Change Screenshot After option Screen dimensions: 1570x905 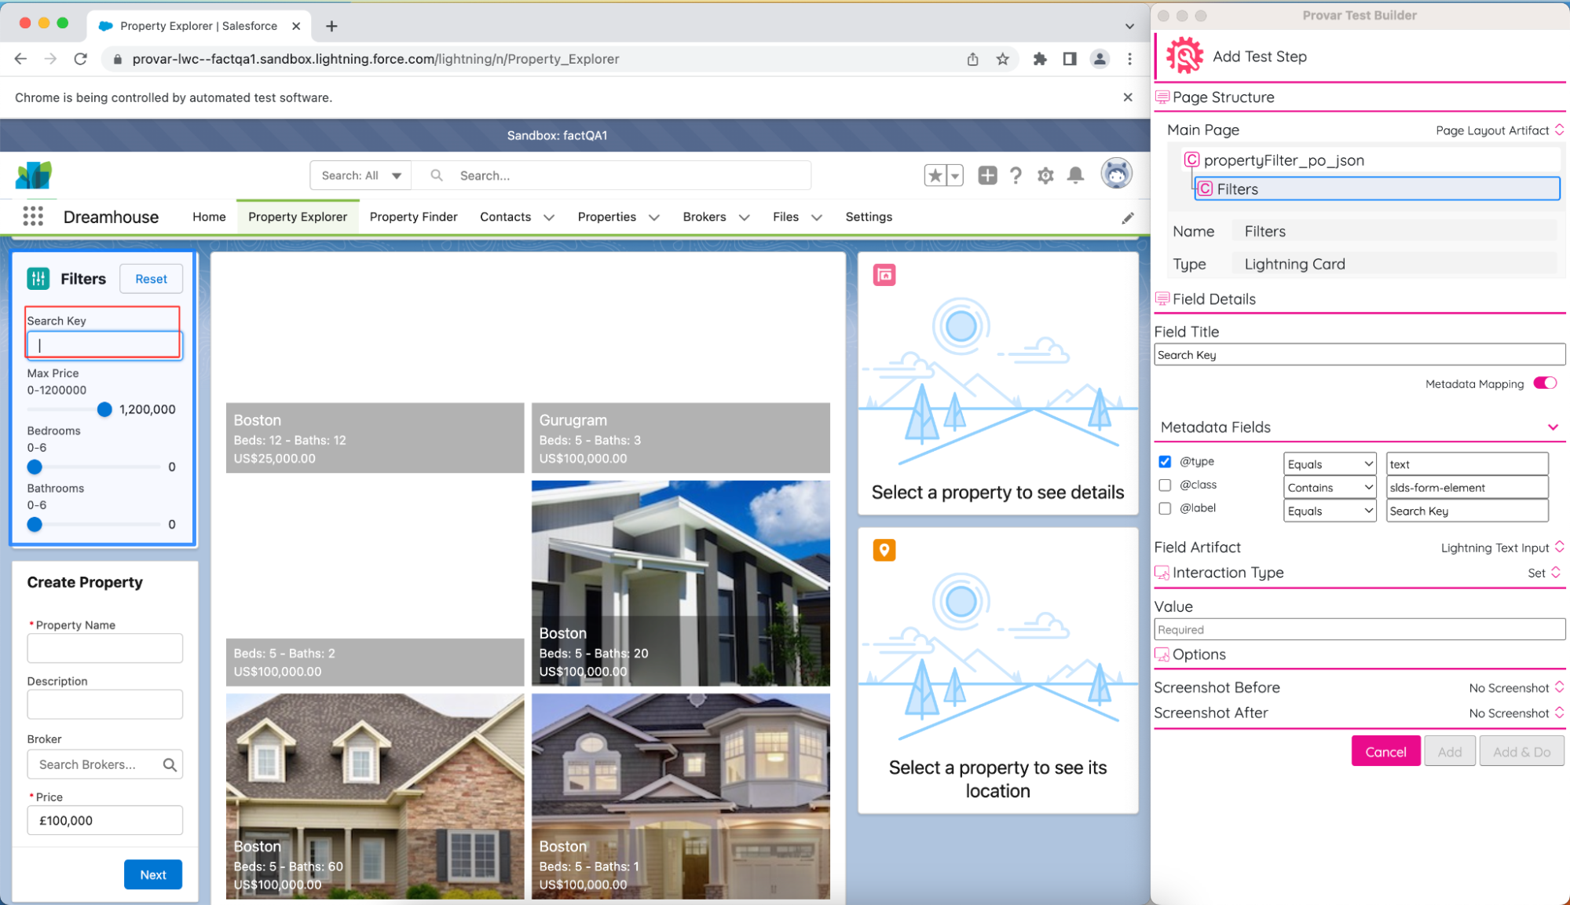(1517, 713)
